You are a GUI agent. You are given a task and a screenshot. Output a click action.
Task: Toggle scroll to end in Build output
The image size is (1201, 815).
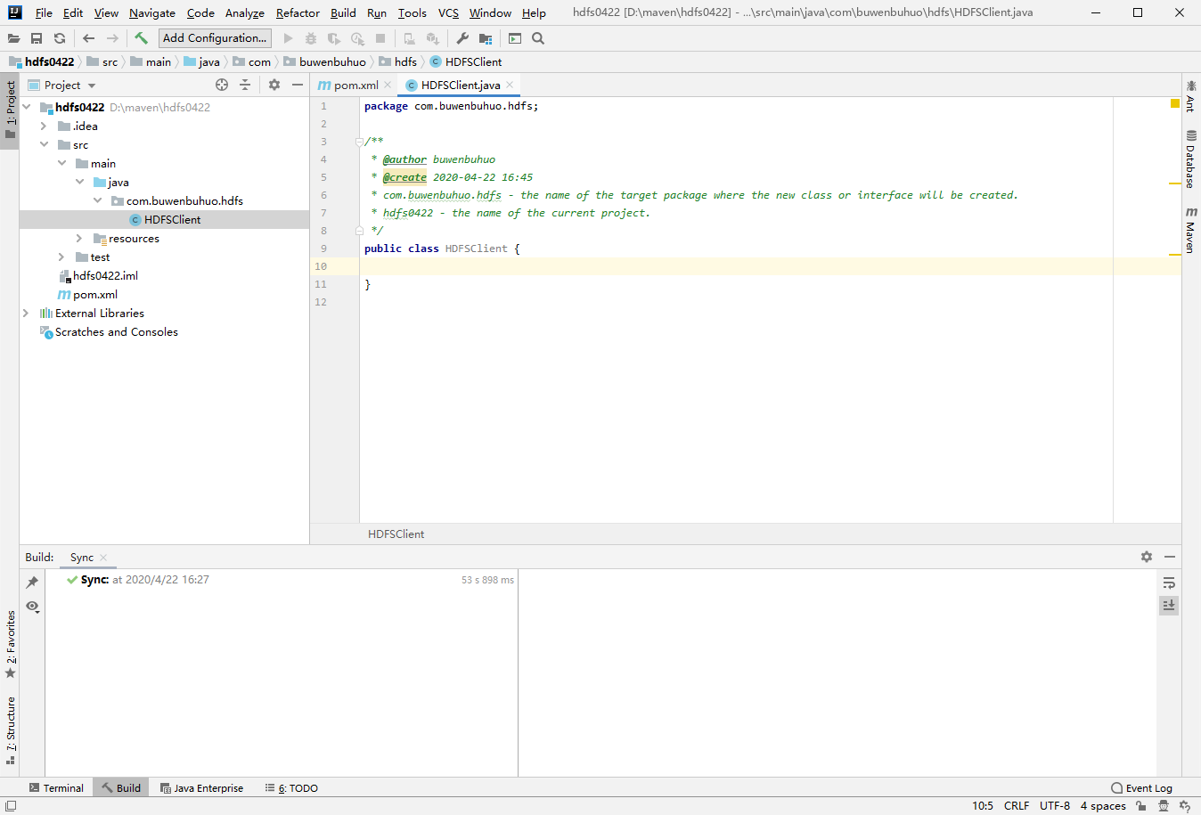[1169, 605]
